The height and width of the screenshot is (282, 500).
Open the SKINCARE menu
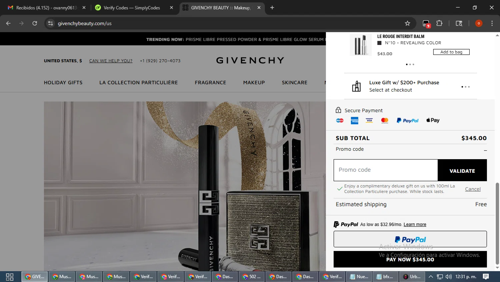coord(295,83)
